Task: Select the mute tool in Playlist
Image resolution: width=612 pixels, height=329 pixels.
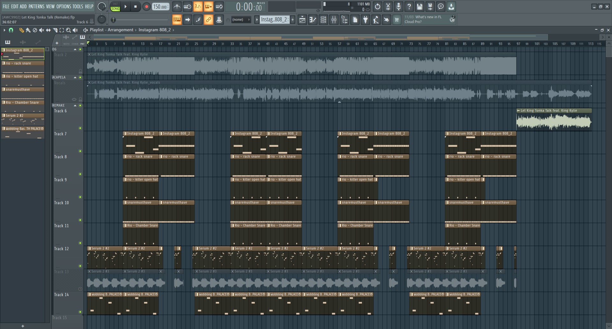Action: coord(41,30)
